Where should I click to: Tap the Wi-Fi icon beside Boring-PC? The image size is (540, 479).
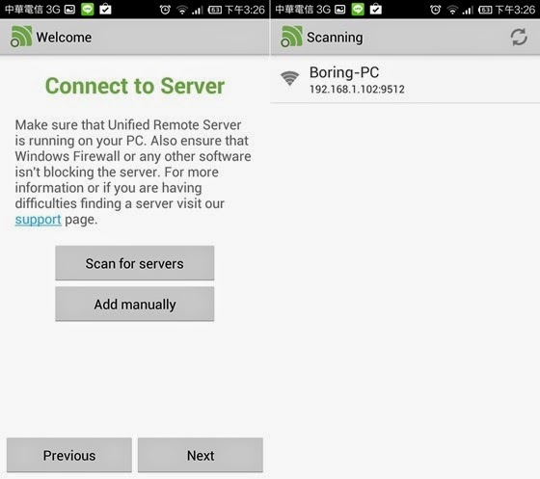[289, 78]
